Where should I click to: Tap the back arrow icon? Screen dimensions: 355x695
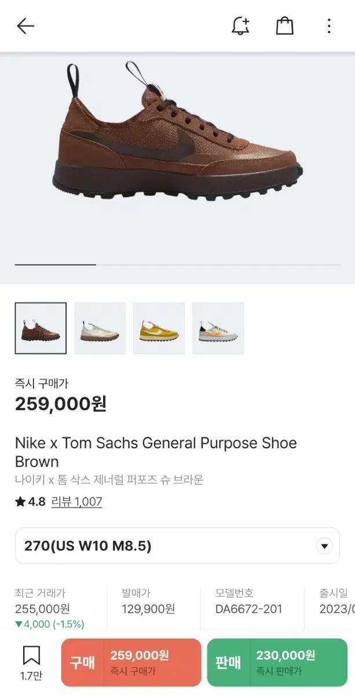[25, 26]
